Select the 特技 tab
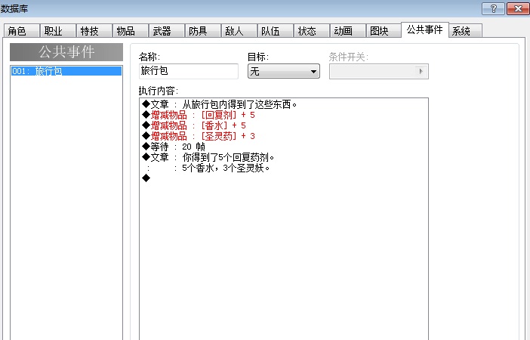Screen dimensions: 530x340 (x=94, y=31)
